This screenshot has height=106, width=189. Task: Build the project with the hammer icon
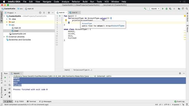(145, 9)
